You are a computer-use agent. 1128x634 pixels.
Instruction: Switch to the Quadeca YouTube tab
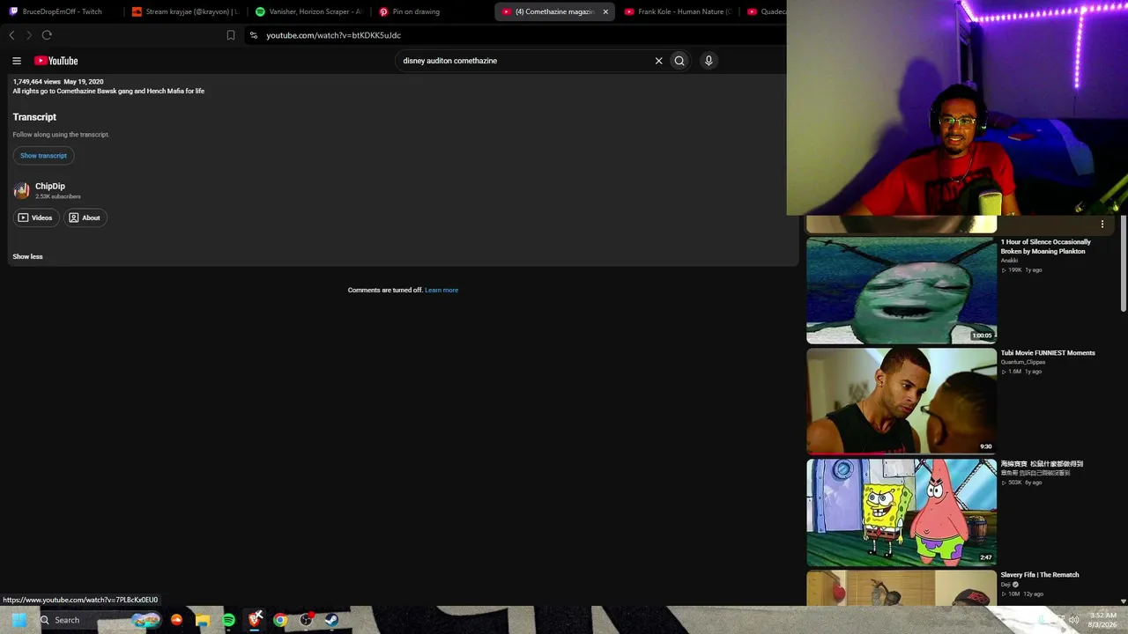[765, 11]
